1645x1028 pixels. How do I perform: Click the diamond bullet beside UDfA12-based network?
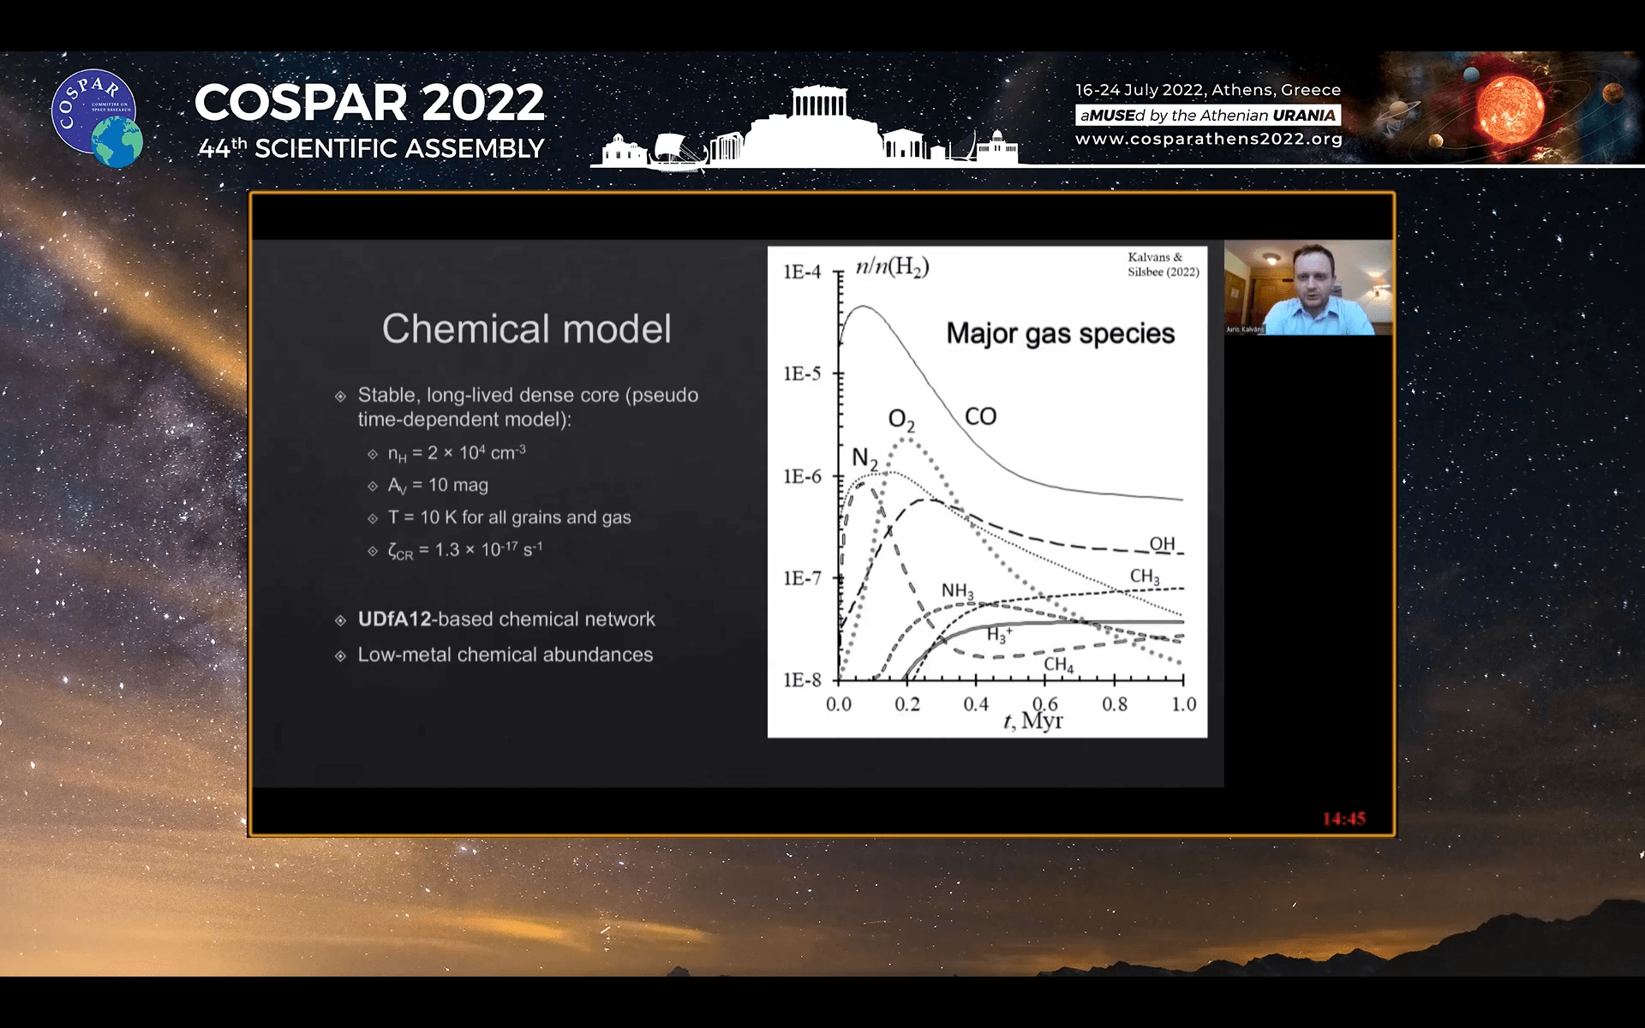coord(341,620)
